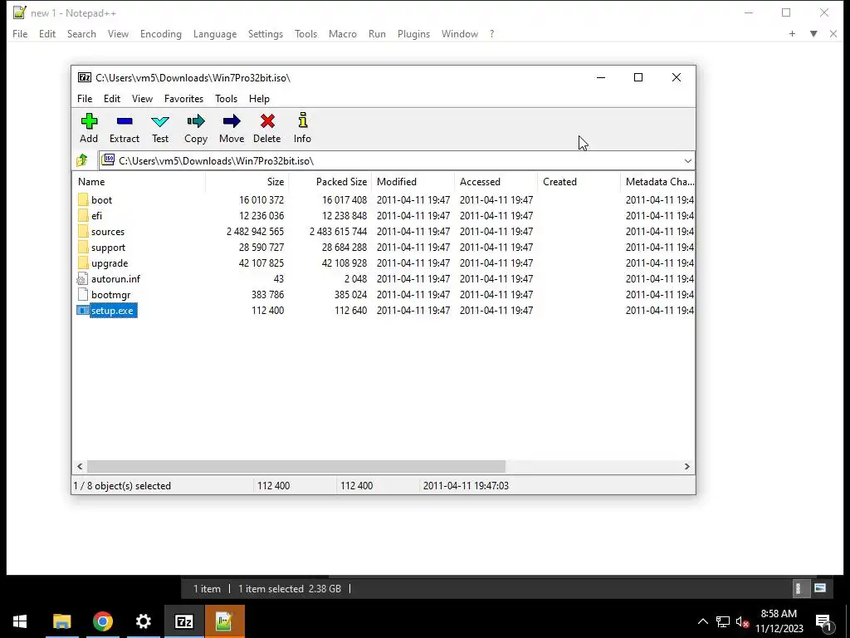Open 7-Zip Edit menu
The image size is (850, 638).
(112, 99)
